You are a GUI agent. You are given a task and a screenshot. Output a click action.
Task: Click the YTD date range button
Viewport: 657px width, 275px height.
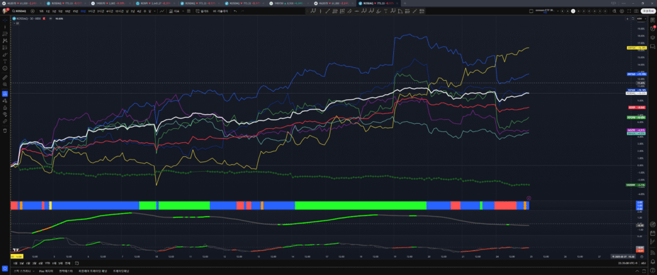(47, 263)
